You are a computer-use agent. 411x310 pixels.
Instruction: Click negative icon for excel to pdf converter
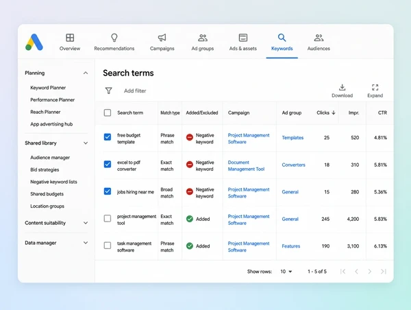[190, 165]
